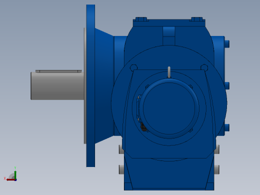Select the lower bolt on right side cover
The width and height of the screenshot is (260, 195).
tap(227, 127)
